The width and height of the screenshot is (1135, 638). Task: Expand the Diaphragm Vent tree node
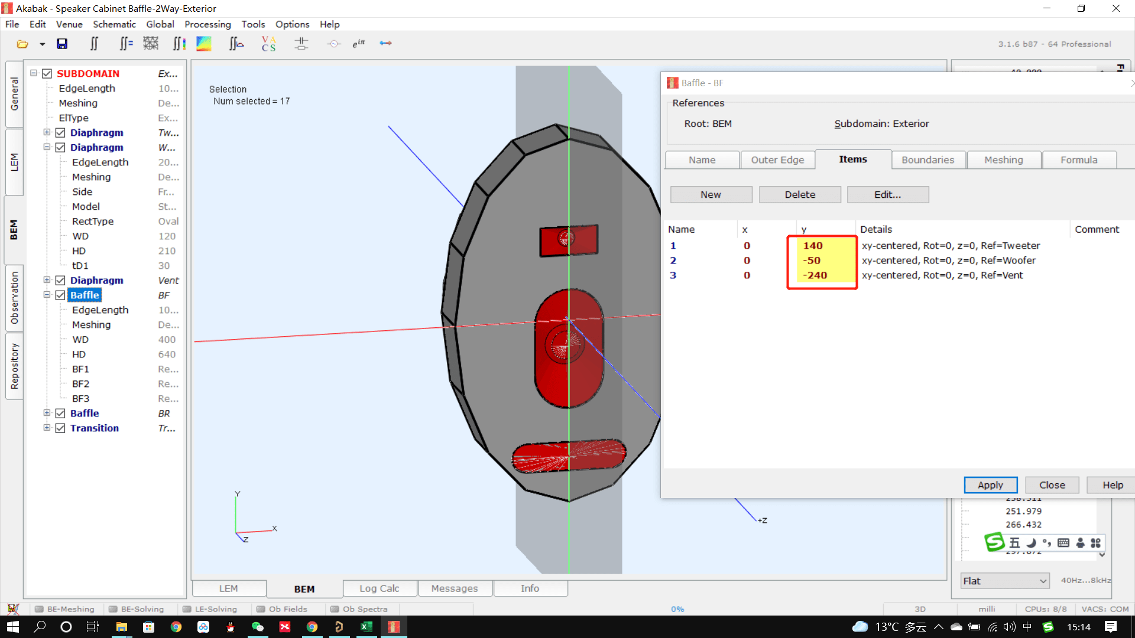point(47,280)
